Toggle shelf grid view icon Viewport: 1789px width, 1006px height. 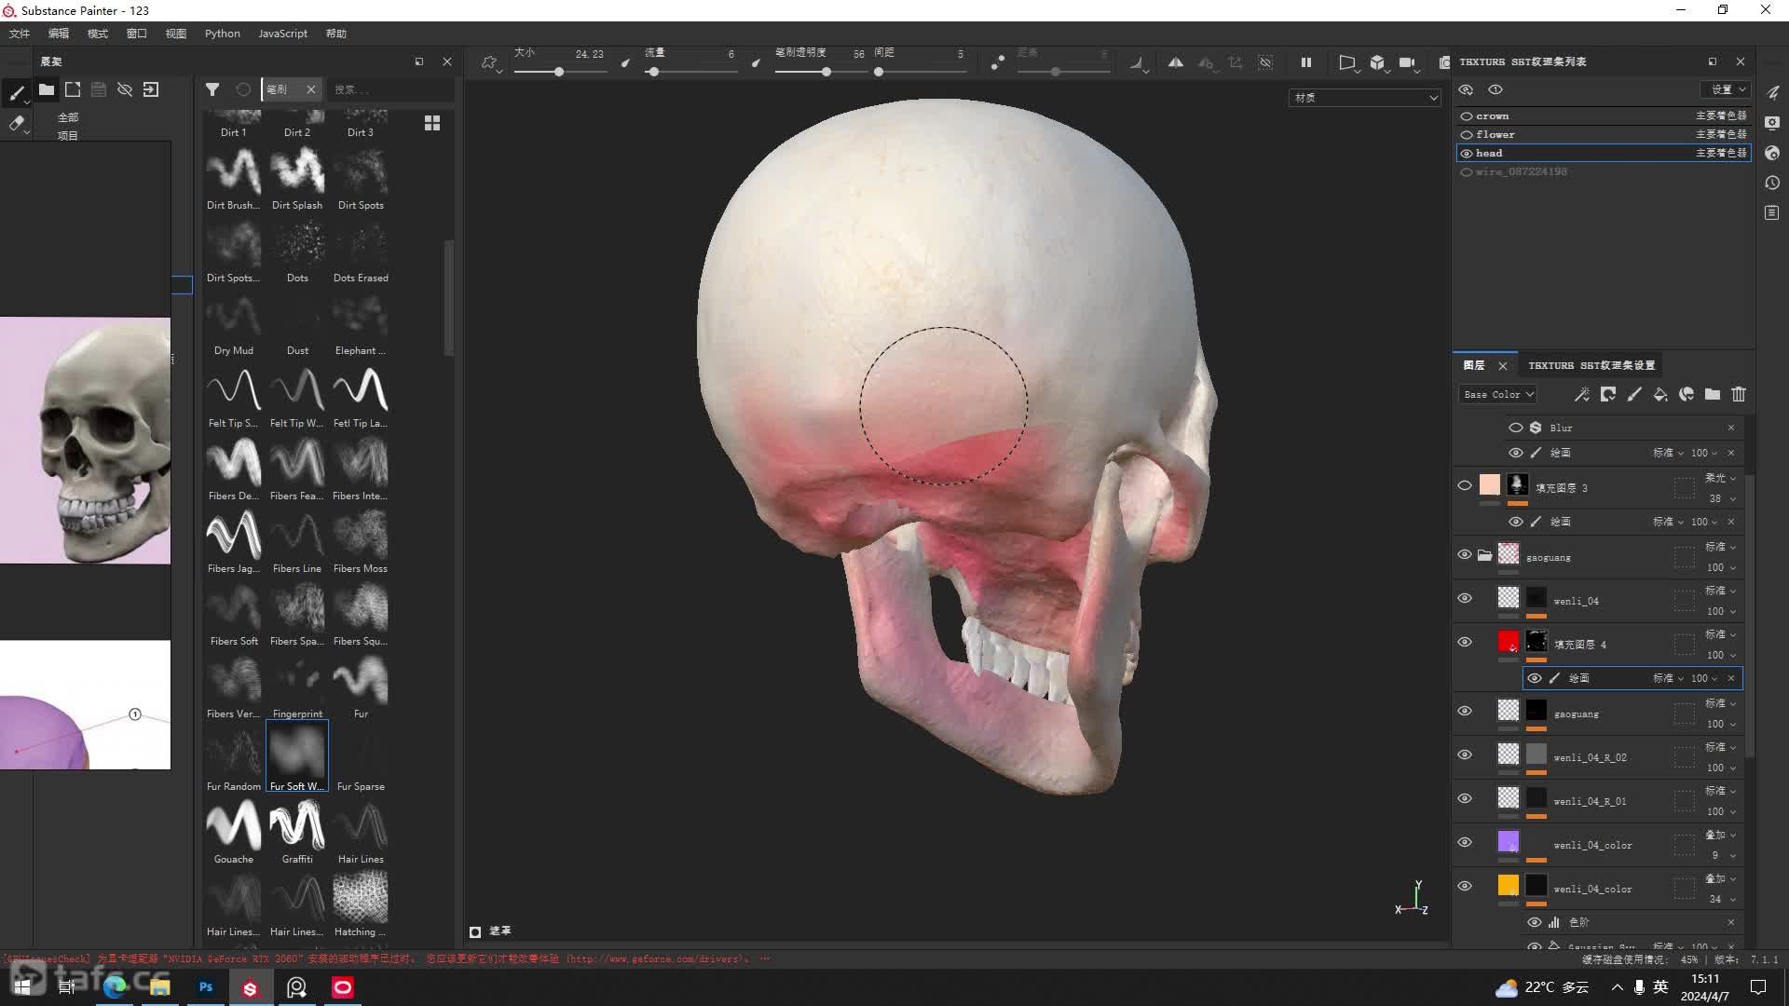point(432,123)
